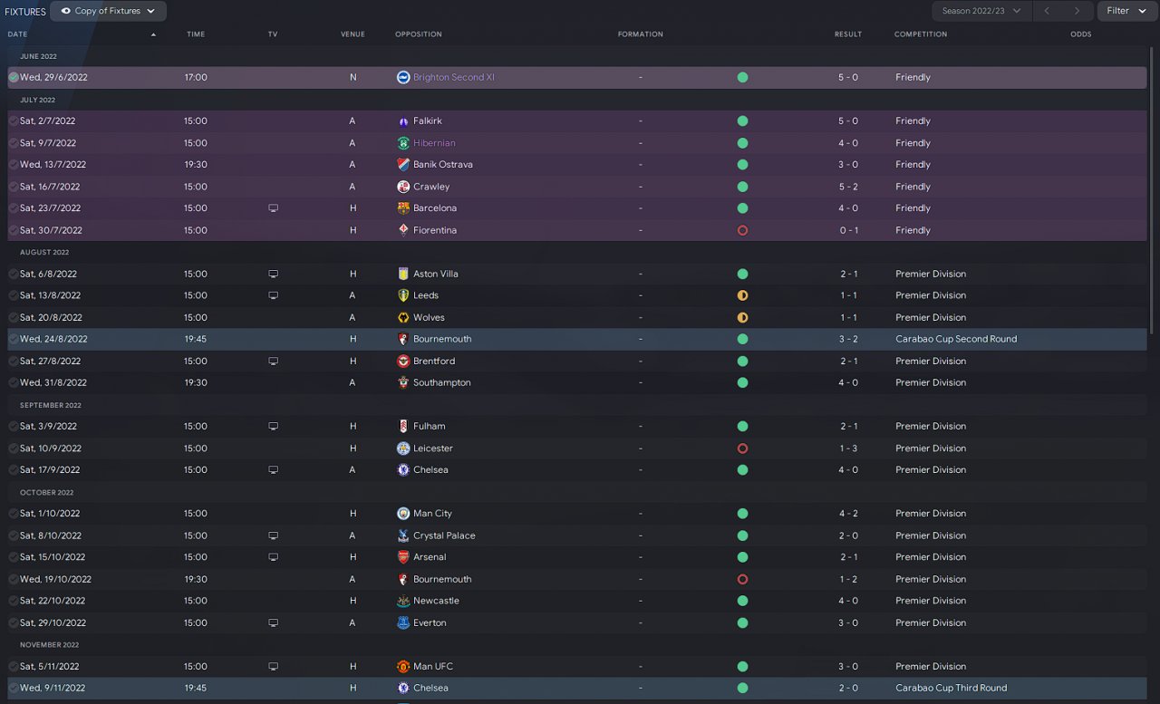Open the Brighton Second XI team link
The image size is (1160, 704).
click(x=453, y=78)
